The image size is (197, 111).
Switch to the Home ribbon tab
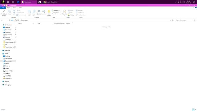tap(9, 8)
